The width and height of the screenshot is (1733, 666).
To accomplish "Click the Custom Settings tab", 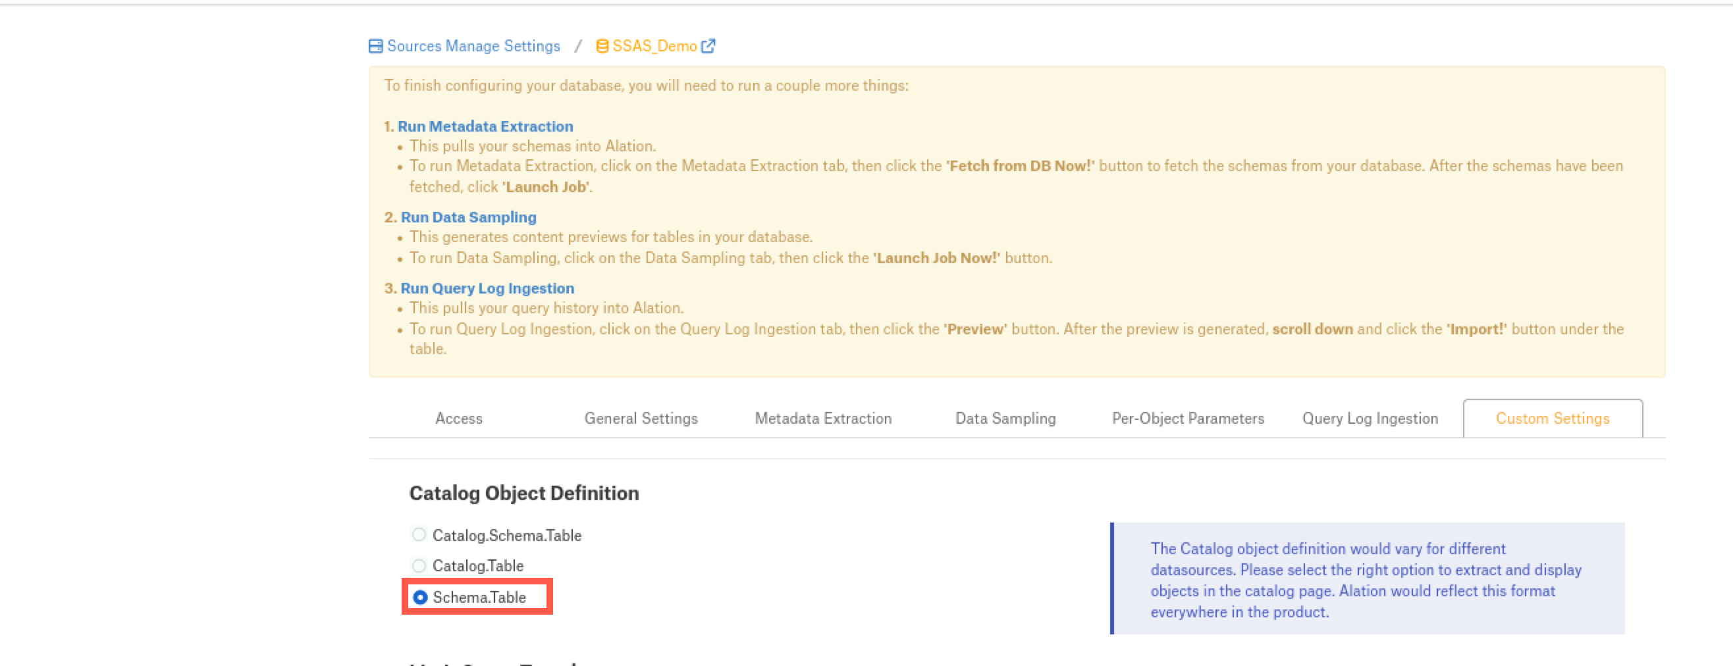I will (1553, 419).
